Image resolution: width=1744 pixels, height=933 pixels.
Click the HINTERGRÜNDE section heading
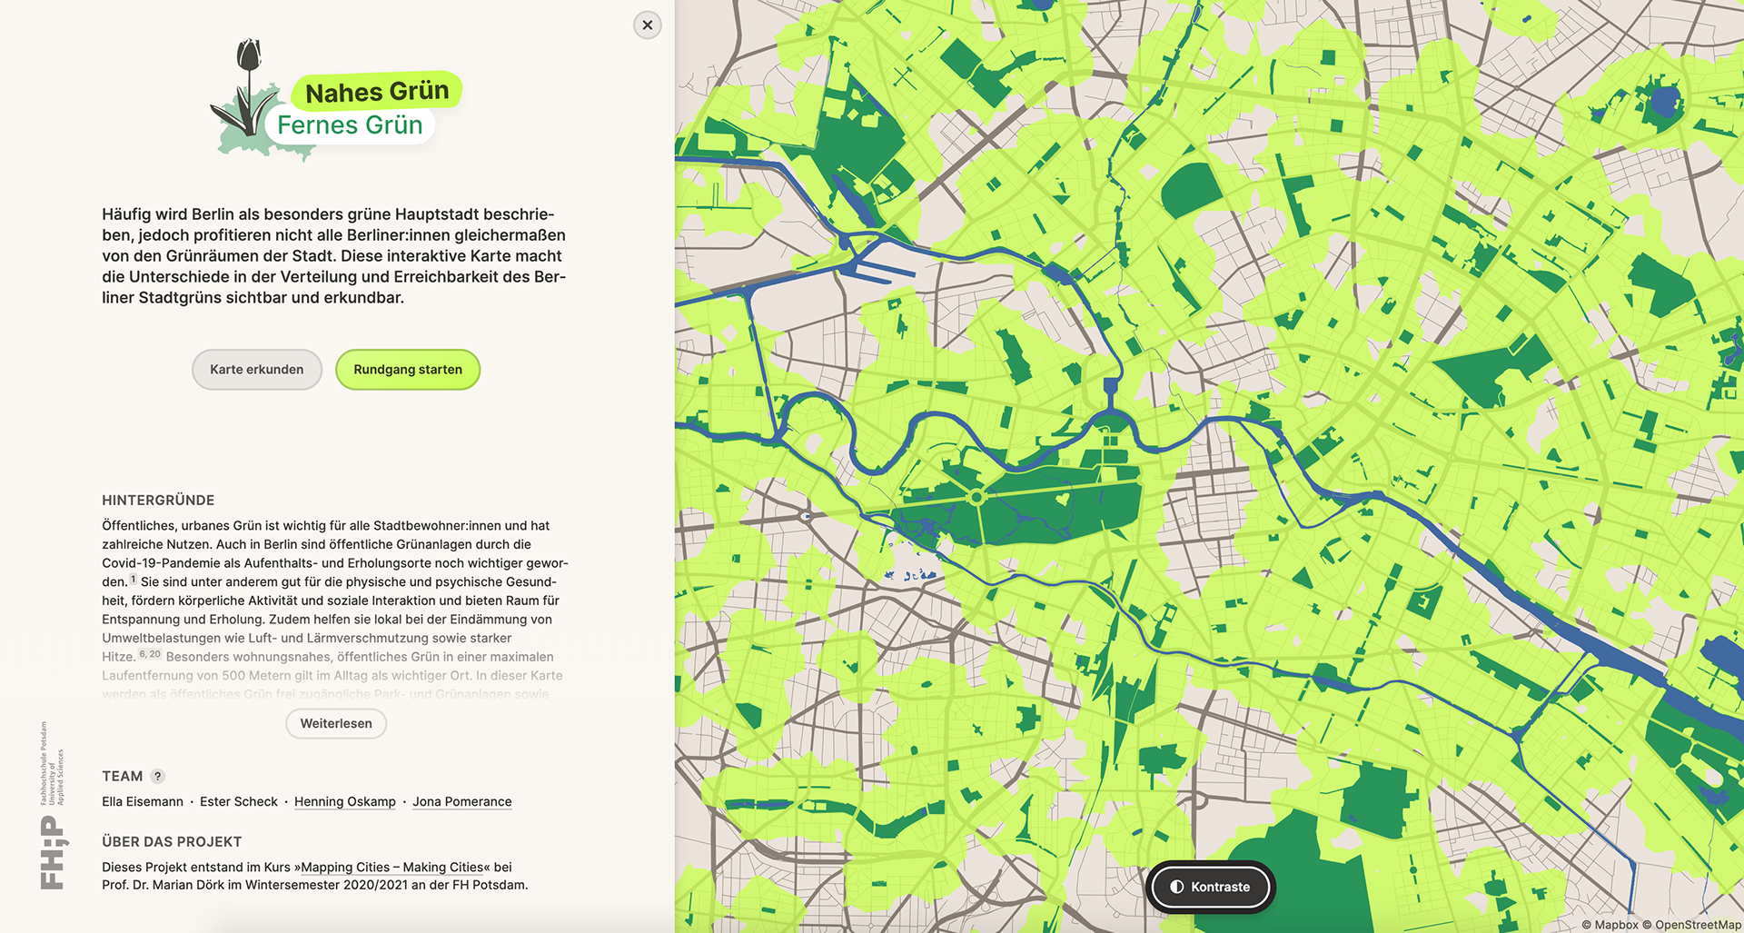pos(158,501)
